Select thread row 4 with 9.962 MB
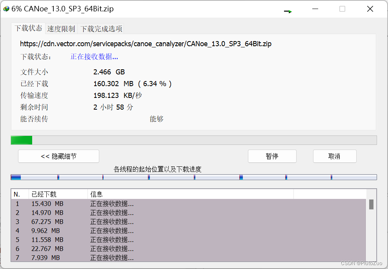The height and width of the screenshot is (269, 388). (189, 231)
